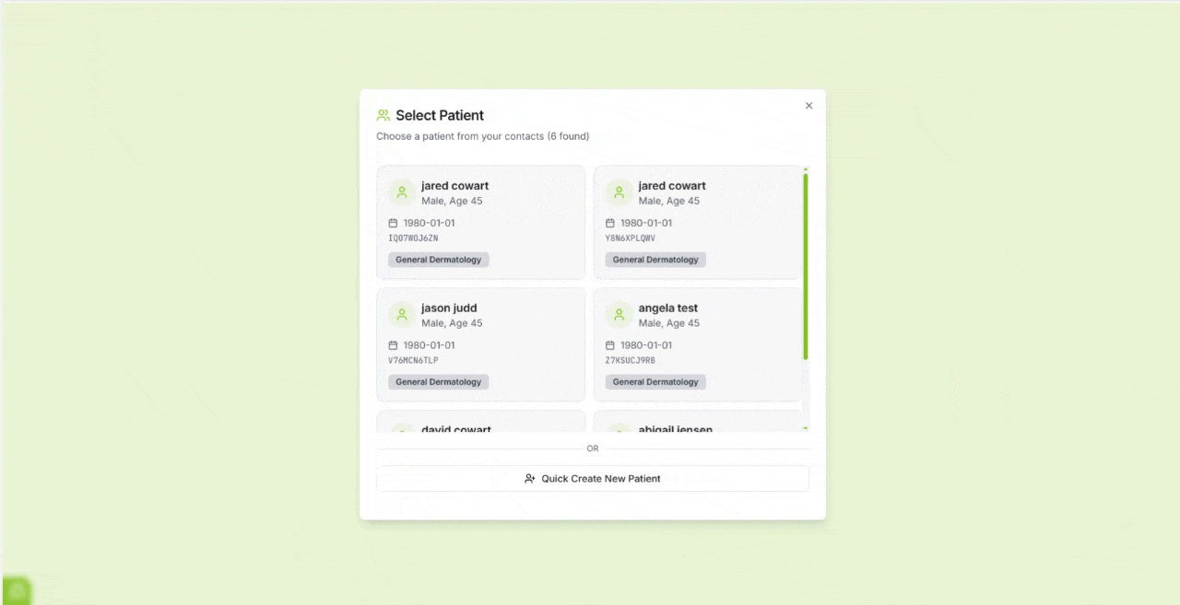Click the green patient list scrollbar
Image resolution: width=1180 pixels, height=605 pixels.
point(806,265)
